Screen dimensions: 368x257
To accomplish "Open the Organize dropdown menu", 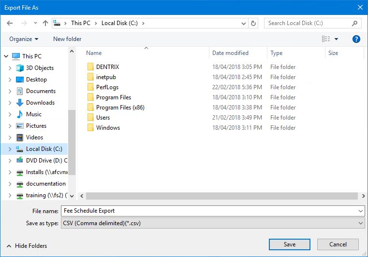I will [24, 39].
